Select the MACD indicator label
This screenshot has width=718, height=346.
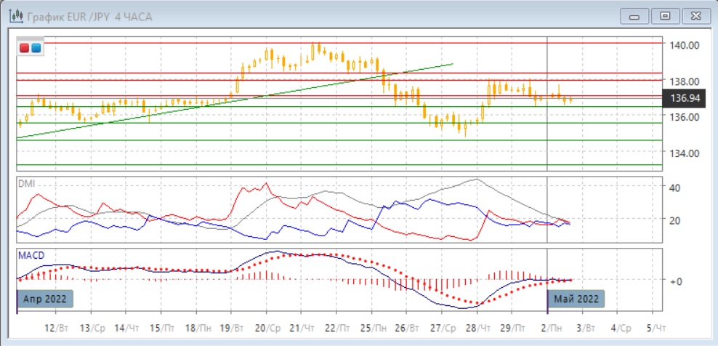point(30,255)
